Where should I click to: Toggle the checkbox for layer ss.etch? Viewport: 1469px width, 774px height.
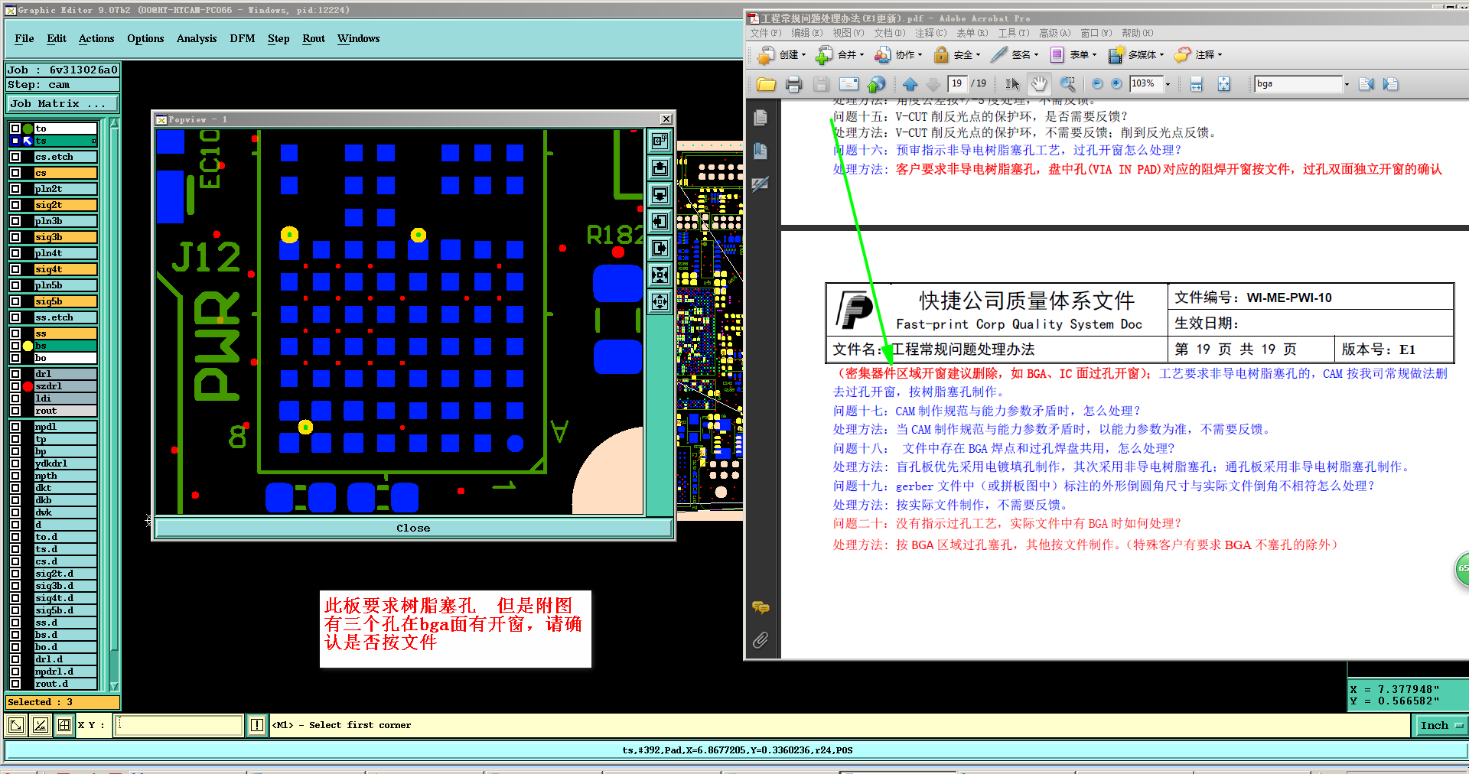(x=15, y=317)
